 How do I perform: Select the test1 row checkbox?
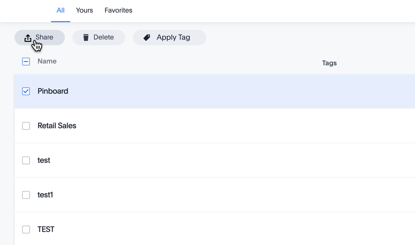click(26, 195)
